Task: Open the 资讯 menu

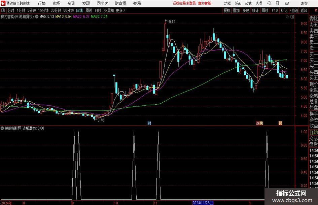Action: point(71,3)
